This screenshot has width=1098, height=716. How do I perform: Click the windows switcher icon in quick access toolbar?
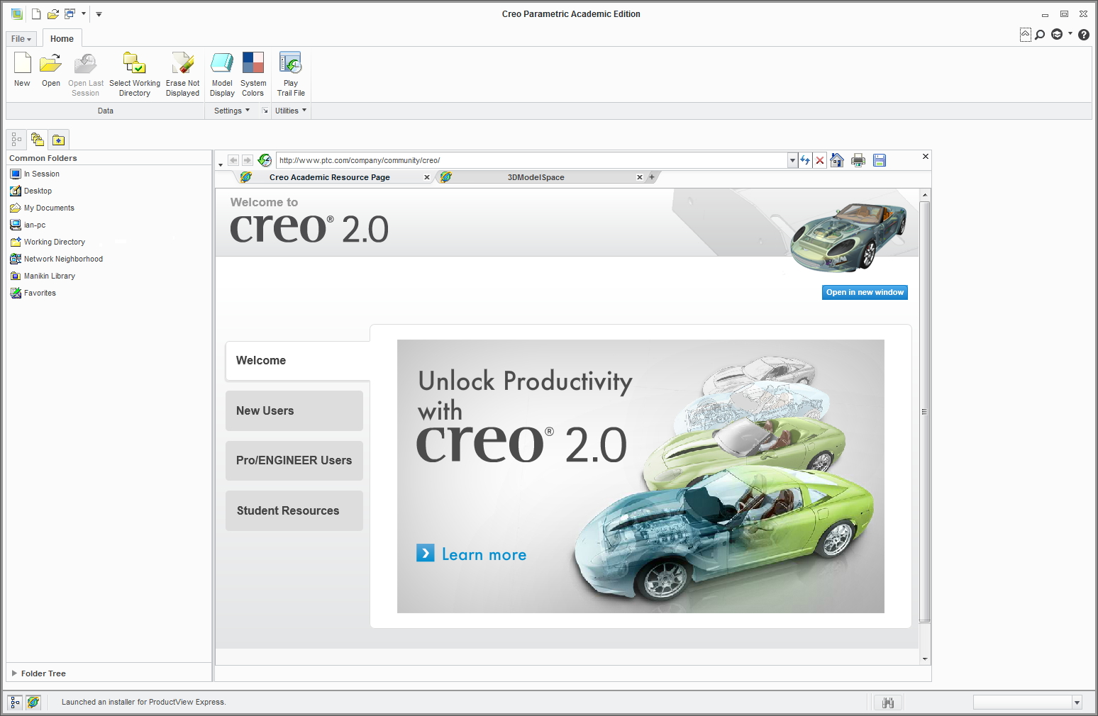(x=70, y=13)
